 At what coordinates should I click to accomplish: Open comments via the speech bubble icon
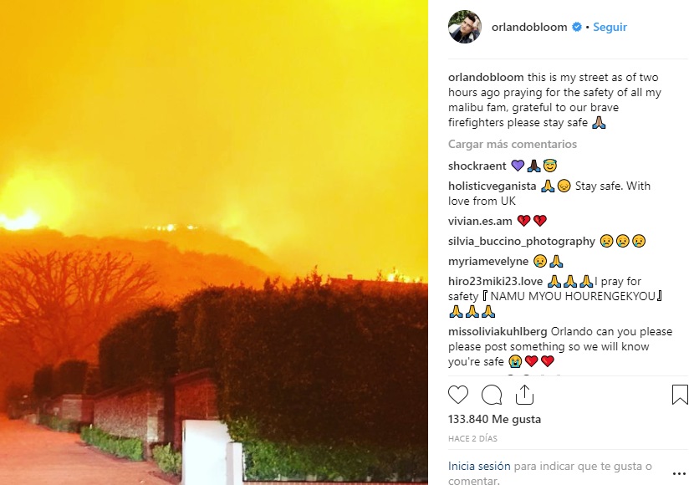click(x=492, y=395)
